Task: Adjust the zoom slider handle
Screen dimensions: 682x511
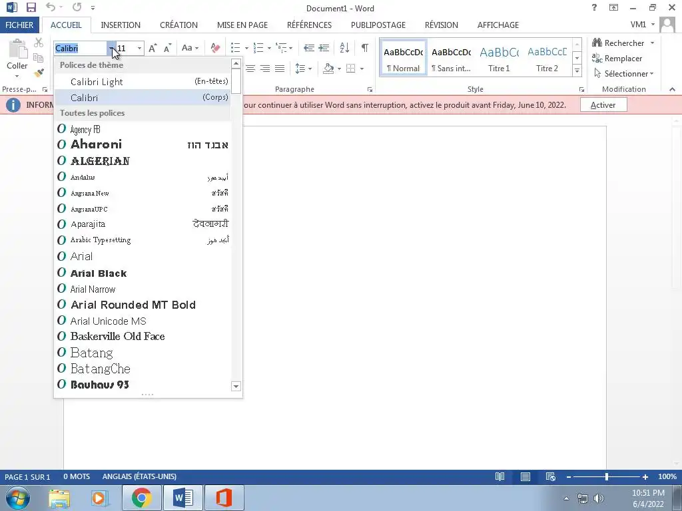Action: 606,476
